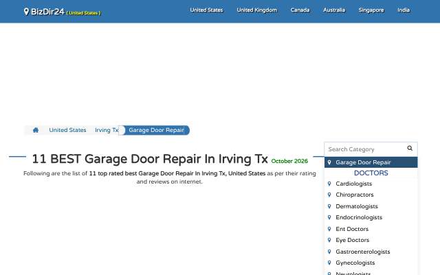Click pin icon next to Gastroenterologists
The height and width of the screenshot is (275, 440).
[329, 252]
